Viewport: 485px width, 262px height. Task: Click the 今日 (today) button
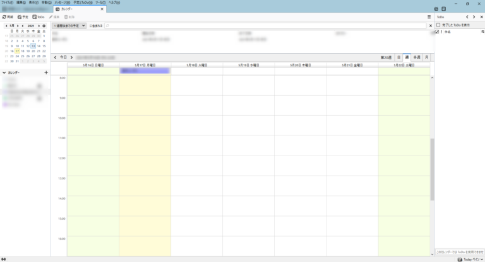(x=63, y=57)
